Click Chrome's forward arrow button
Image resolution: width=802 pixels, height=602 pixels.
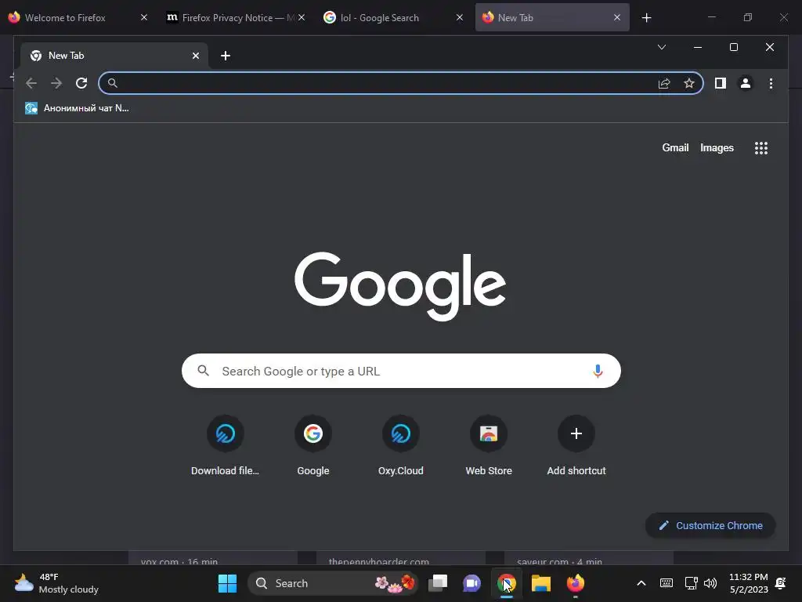56,83
